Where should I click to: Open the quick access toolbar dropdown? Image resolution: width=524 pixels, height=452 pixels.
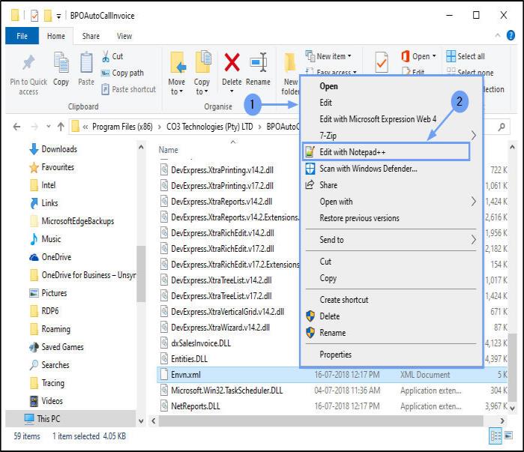tap(58, 16)
